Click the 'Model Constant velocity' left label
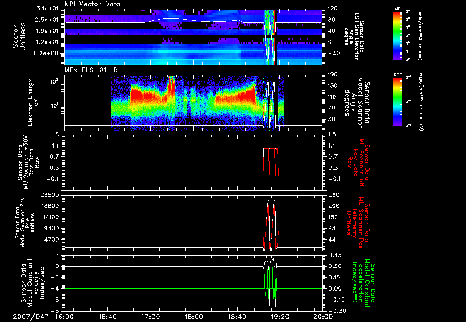This screenshot has height=322, width=466. click(x=32, y=283)
